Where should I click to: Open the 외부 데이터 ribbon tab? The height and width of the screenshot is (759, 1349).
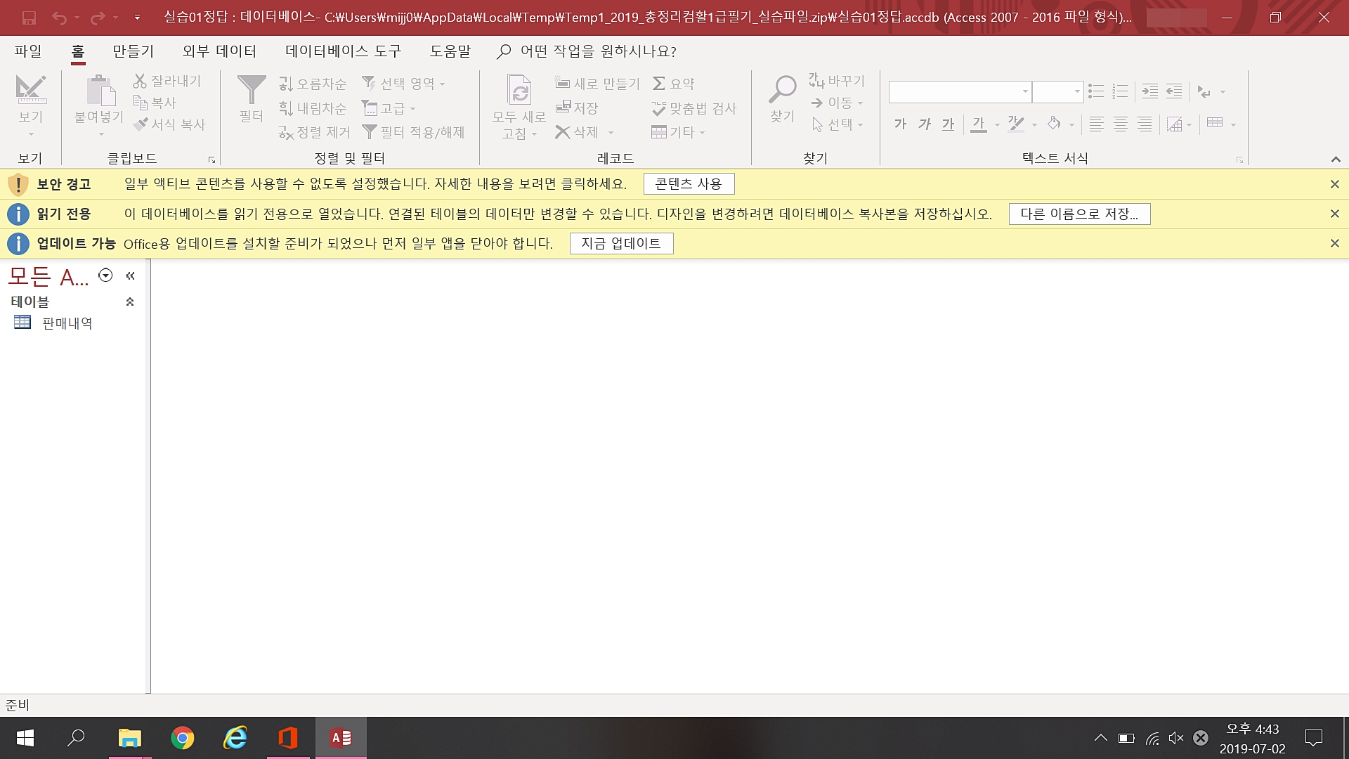[x=219, y=51]
